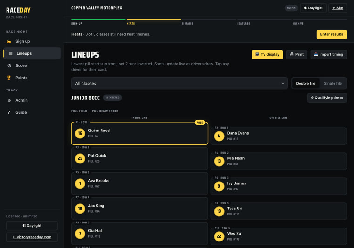Image resolution: width=354 pixels, height=248 pixels.
Task: Open Tess Uri's driver card
Action: tap(279, 211)
